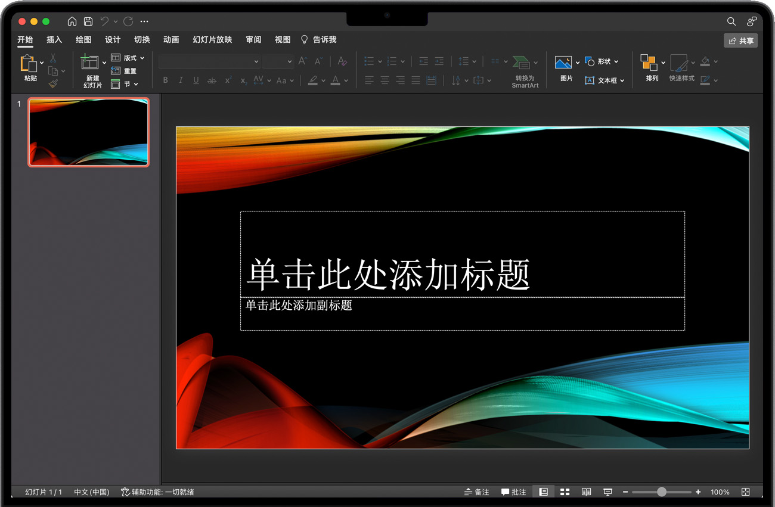Viewport: 775px width, 507px height.
Task: Adjust the zoom slider handle
Action: (661, 492)
